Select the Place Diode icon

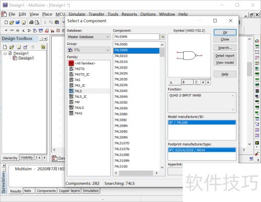18,31
